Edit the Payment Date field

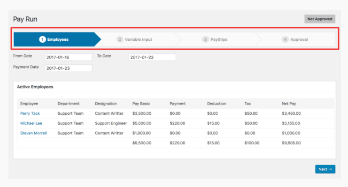(69, 68)
